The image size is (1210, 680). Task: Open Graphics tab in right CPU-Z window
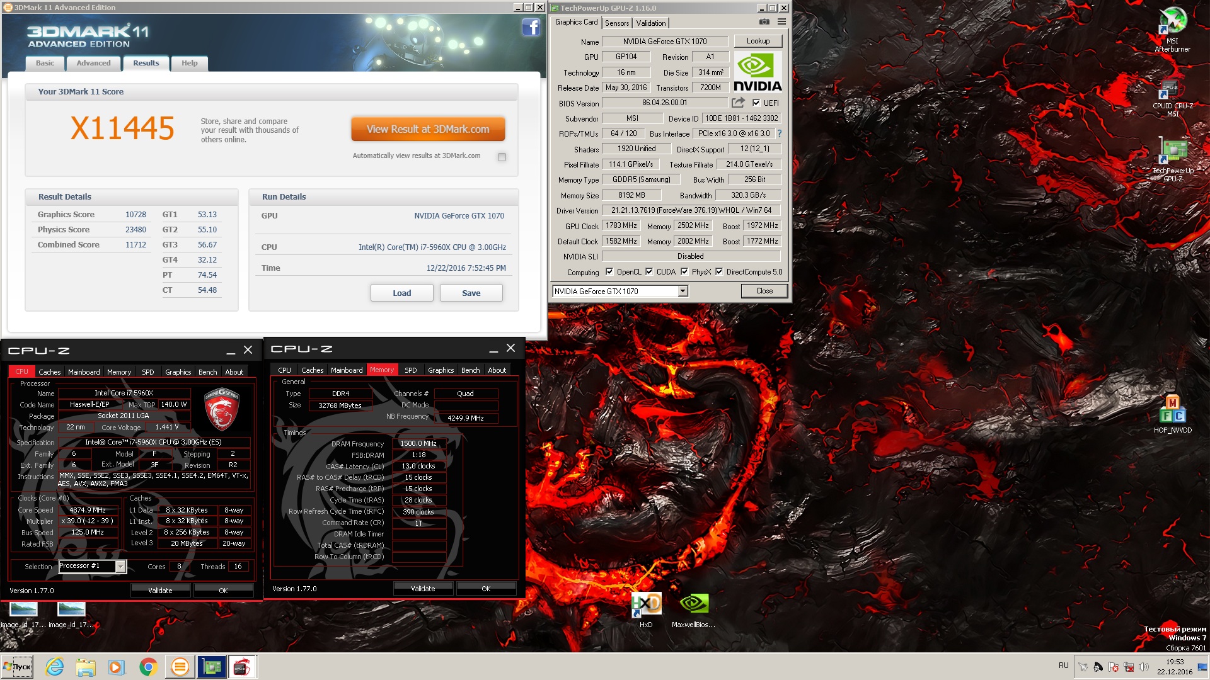441,370
